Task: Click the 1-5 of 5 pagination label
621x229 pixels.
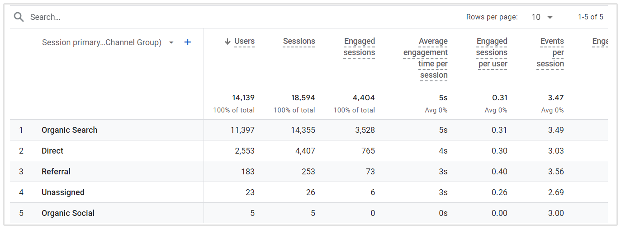Action: pos(590,17)
